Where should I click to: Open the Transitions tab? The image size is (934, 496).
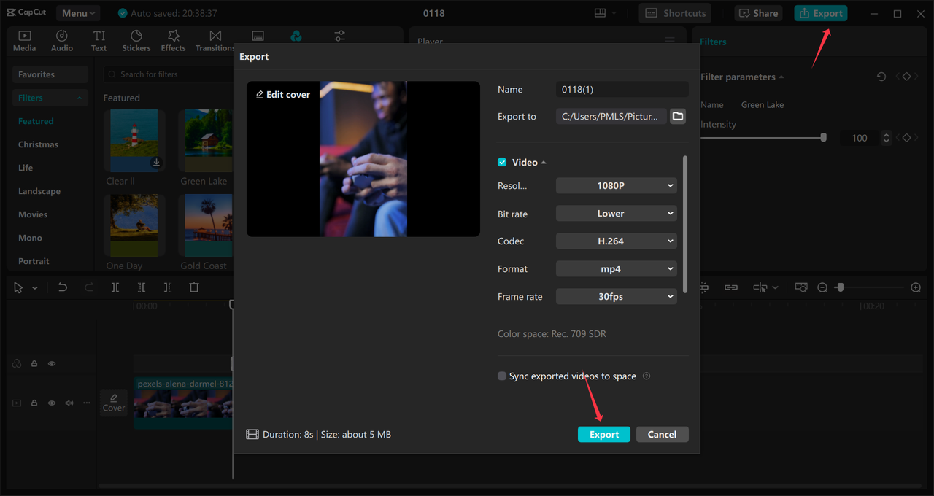tap(215, 41)
